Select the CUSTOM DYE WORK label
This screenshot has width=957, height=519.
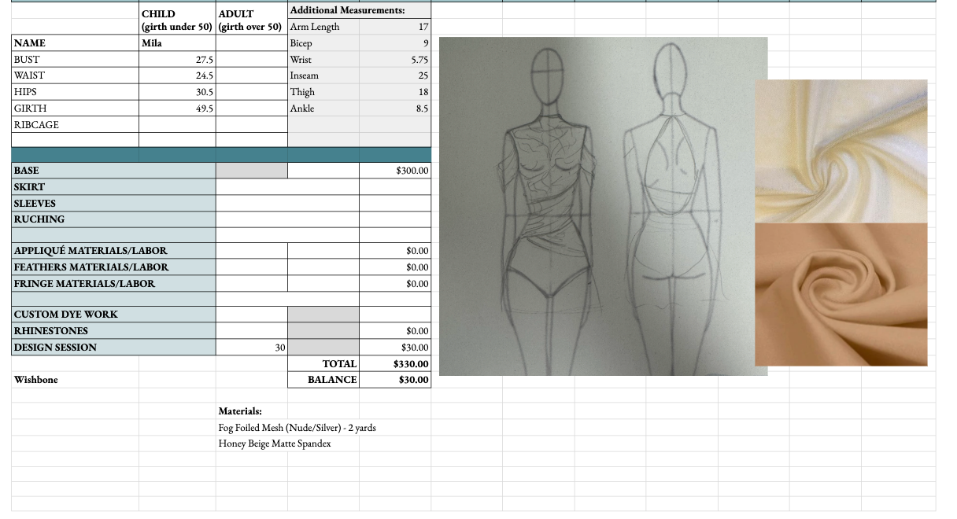tap(114, 315)
